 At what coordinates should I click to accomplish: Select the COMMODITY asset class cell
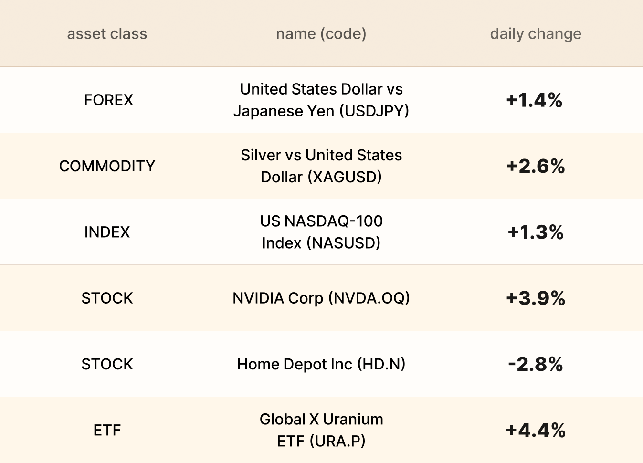coord(107,166)
